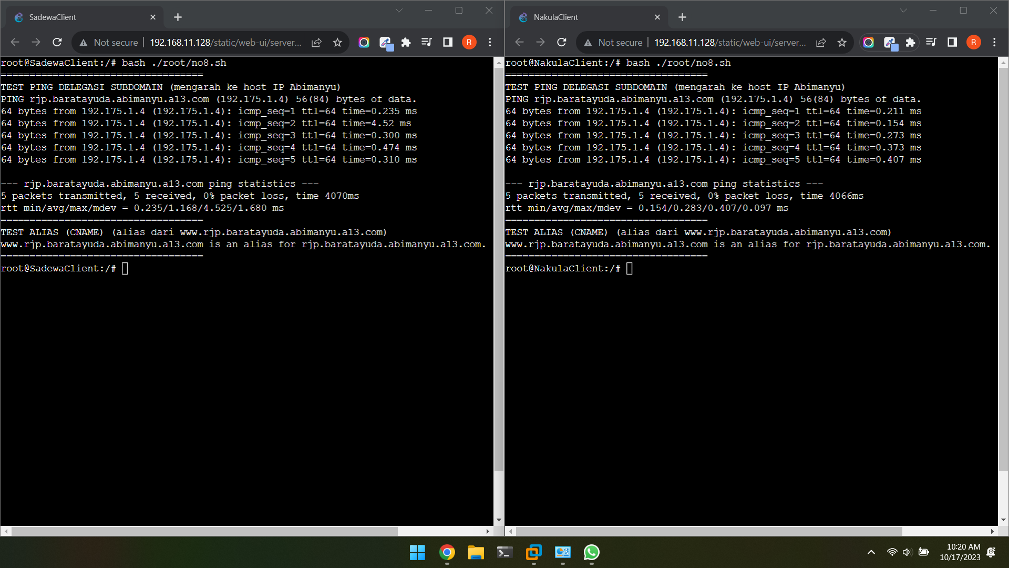Image resolution: width=1009 pixels, height=568 pixels.
Task: Click the Not secure warning icon on SadewaClient
Action: tap(84, 42)
